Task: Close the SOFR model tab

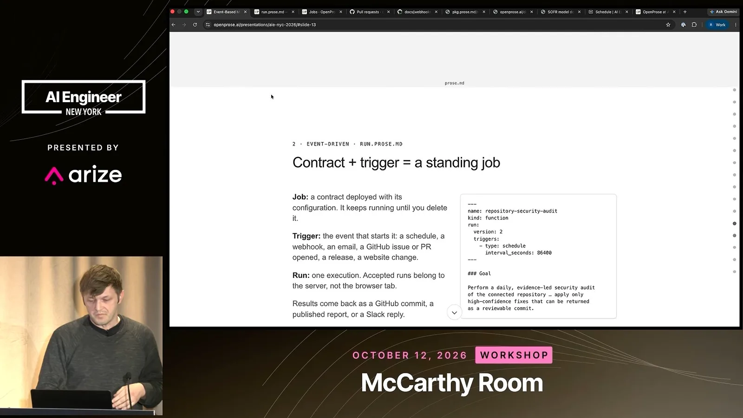Action: tap(580, 12)
